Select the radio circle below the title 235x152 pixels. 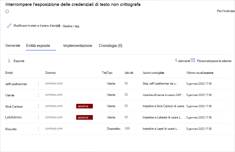tap(7, 11)
